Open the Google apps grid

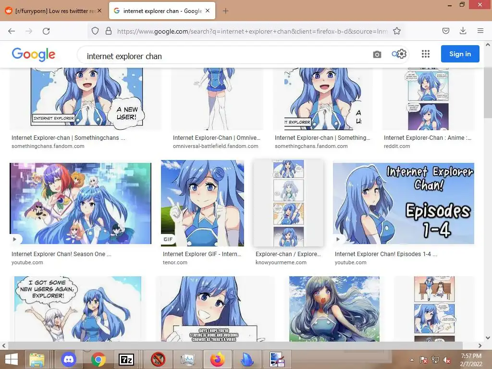click(x=426, y=54)
